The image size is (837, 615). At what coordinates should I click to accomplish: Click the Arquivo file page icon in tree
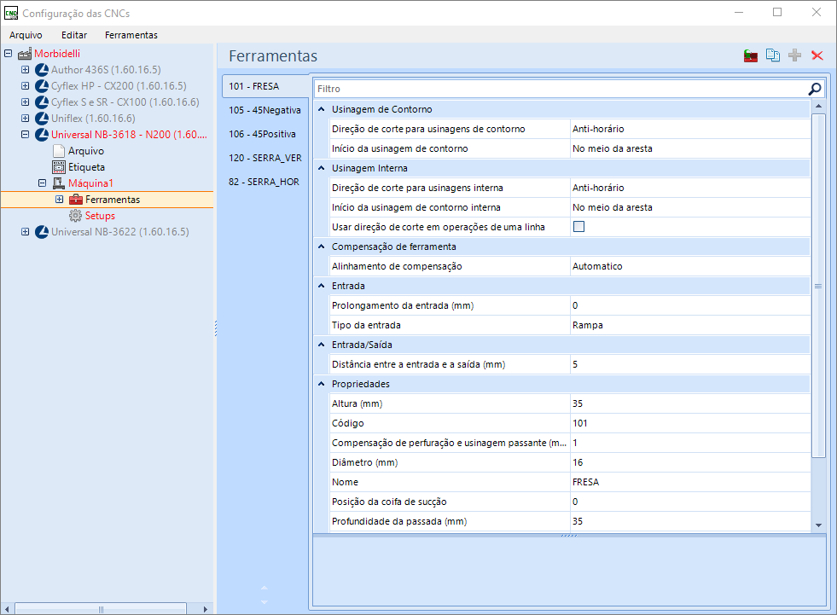coord(59,151)
